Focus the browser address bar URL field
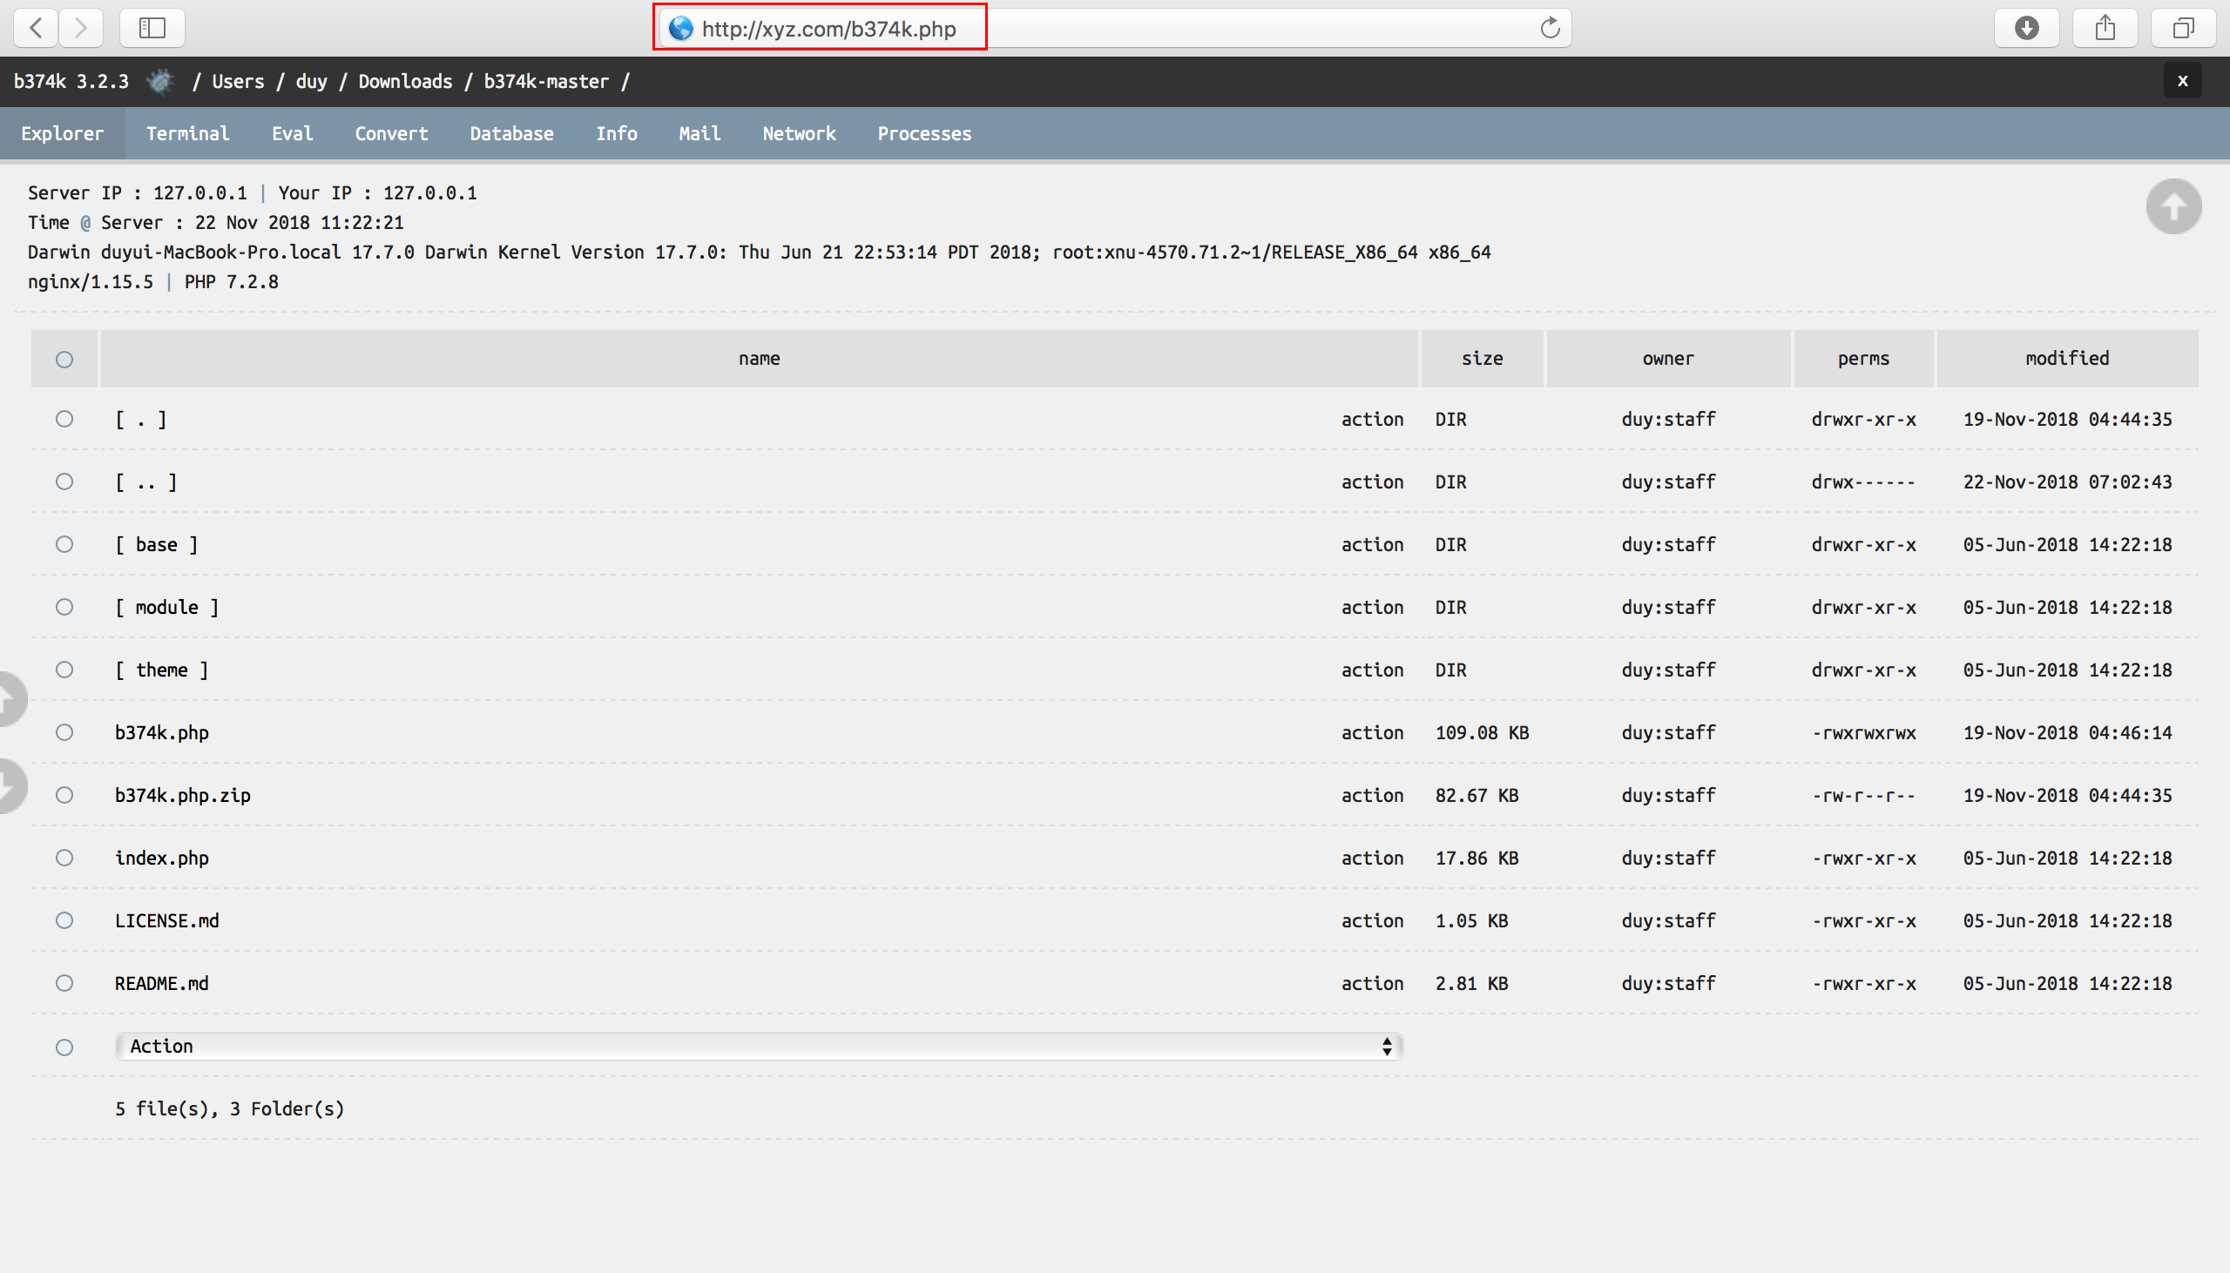Screen dimensions: 2230x1273 1115,29
